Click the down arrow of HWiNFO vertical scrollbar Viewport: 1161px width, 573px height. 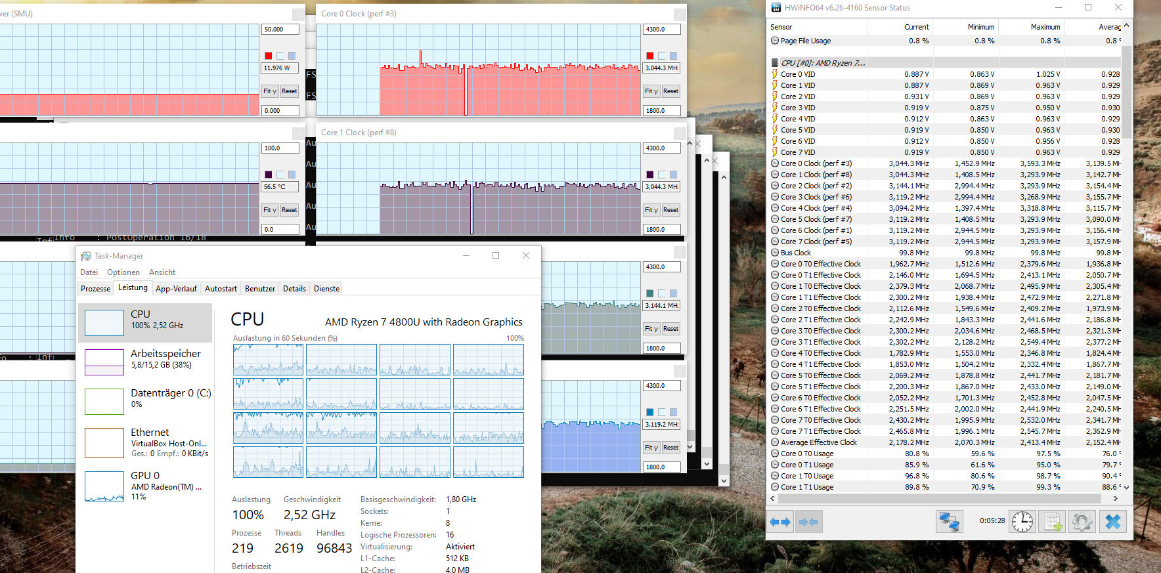[x=1127, y=488]
